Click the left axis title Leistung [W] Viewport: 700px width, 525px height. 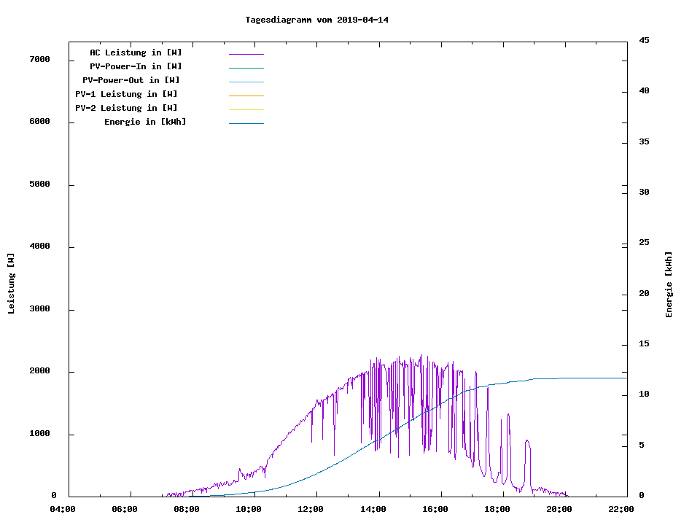tap(11, 284)
